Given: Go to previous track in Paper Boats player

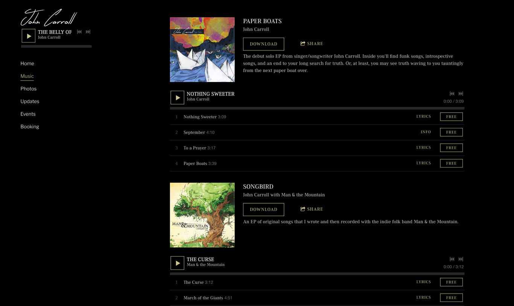Looking at the screenshot, I should pos(452,94).
